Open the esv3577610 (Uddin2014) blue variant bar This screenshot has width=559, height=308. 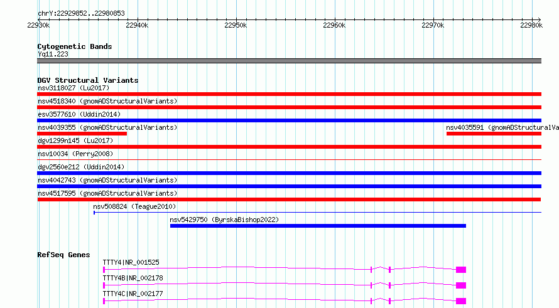289,120
